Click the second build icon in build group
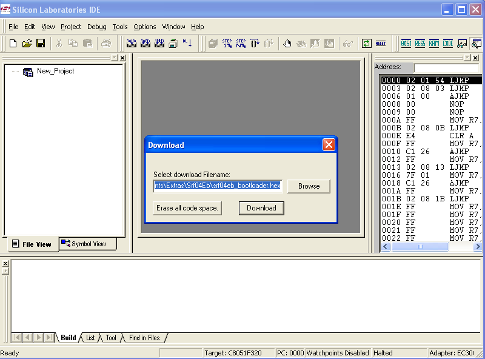Image resolution: width=485 pixels, height=359 pixels. pyautogui.click(x=145, y=43)
